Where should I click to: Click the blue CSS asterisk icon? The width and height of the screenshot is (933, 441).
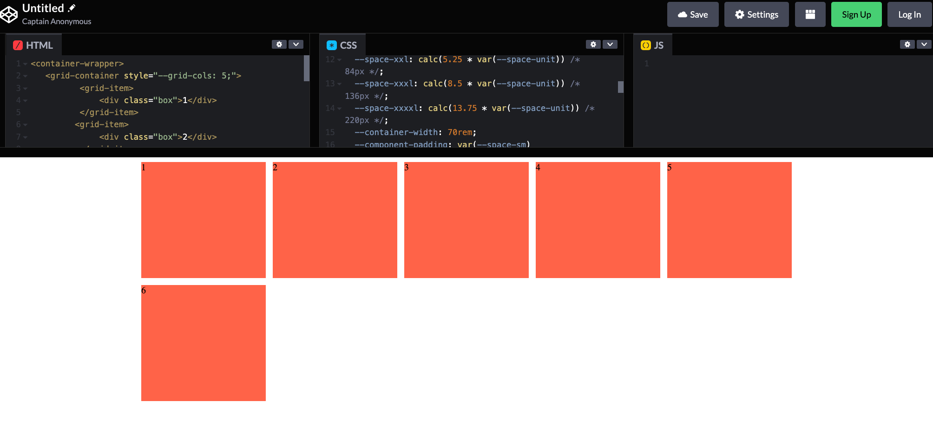pyautogui.click(x=332, y=45)
